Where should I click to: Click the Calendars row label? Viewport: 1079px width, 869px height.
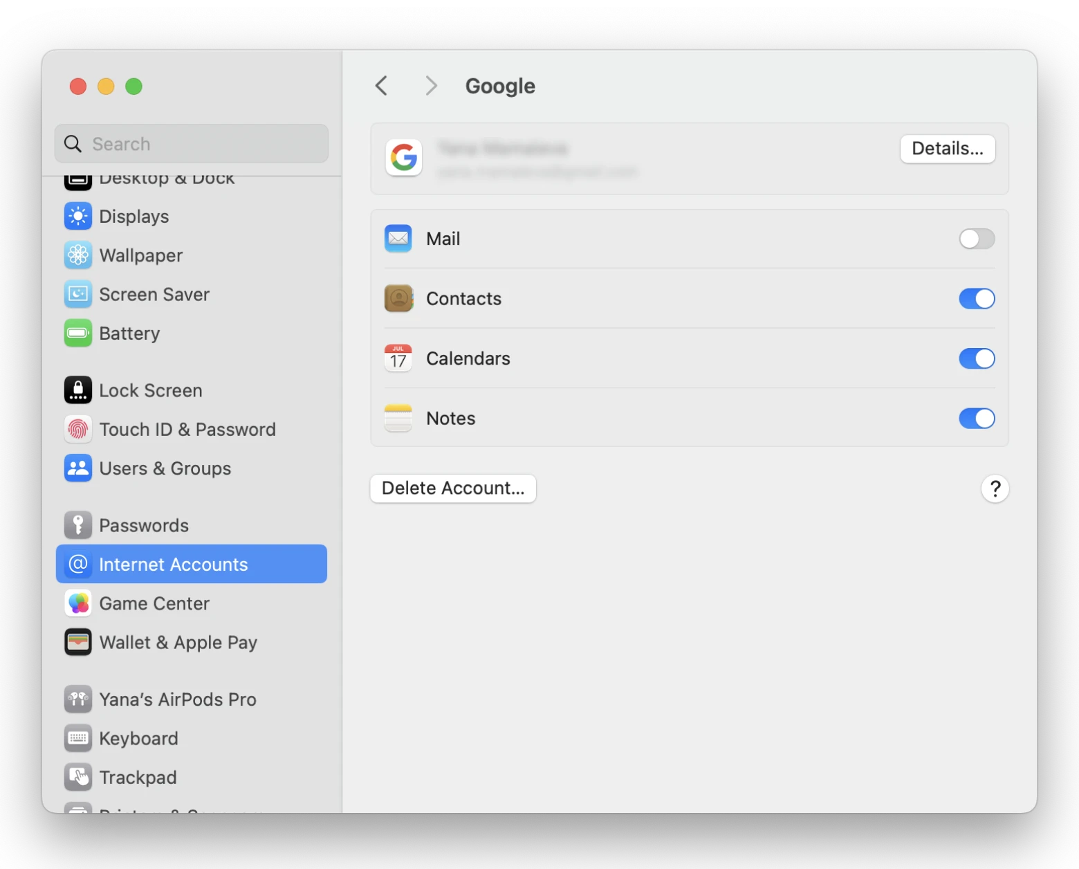tap(468, 358)
